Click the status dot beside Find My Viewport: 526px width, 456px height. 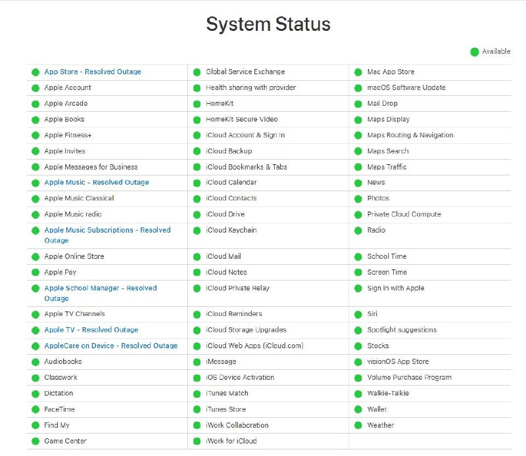point(36,426)
